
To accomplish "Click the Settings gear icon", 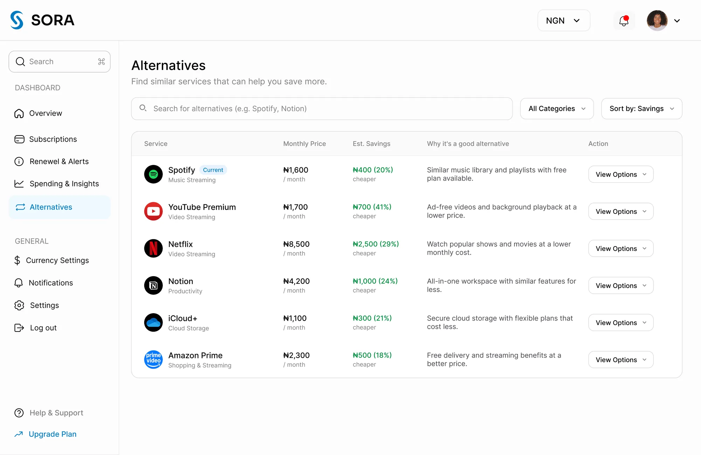I will coord(19,305).
